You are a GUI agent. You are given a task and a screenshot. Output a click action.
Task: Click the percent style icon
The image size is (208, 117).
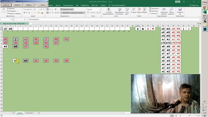[92, 13]
